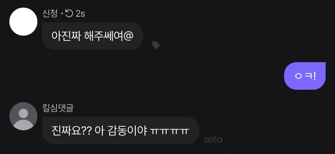335x154 pixels.
Task: Click the tag icon next to first message
Action: pos(156,45)
